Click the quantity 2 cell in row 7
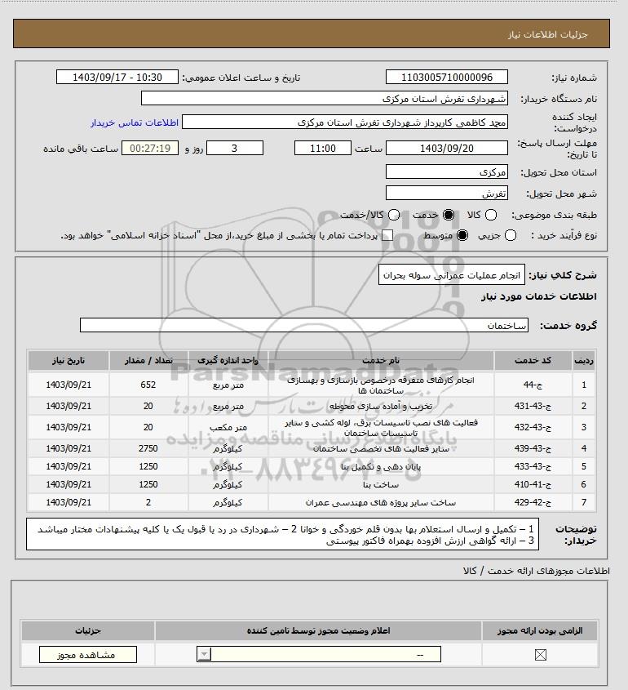The height and width of the screenshot is (690, 628). (x=148, y=502)
